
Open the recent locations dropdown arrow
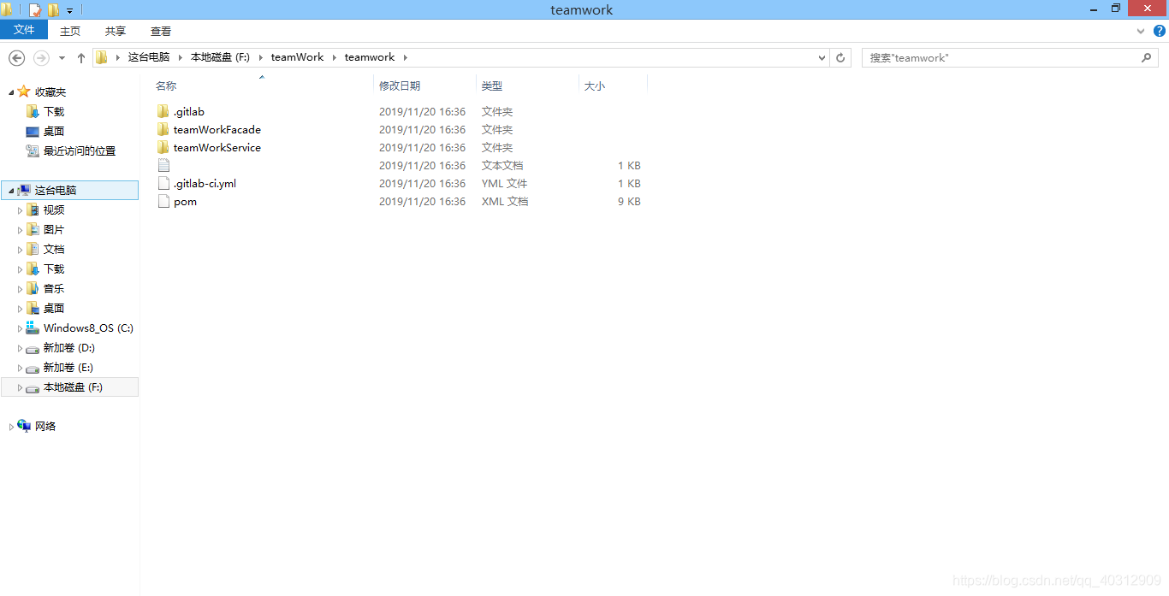(x=62, y=58)
